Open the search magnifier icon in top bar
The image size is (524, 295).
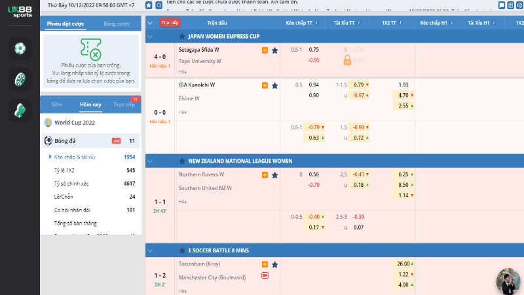tap(159, 5)
